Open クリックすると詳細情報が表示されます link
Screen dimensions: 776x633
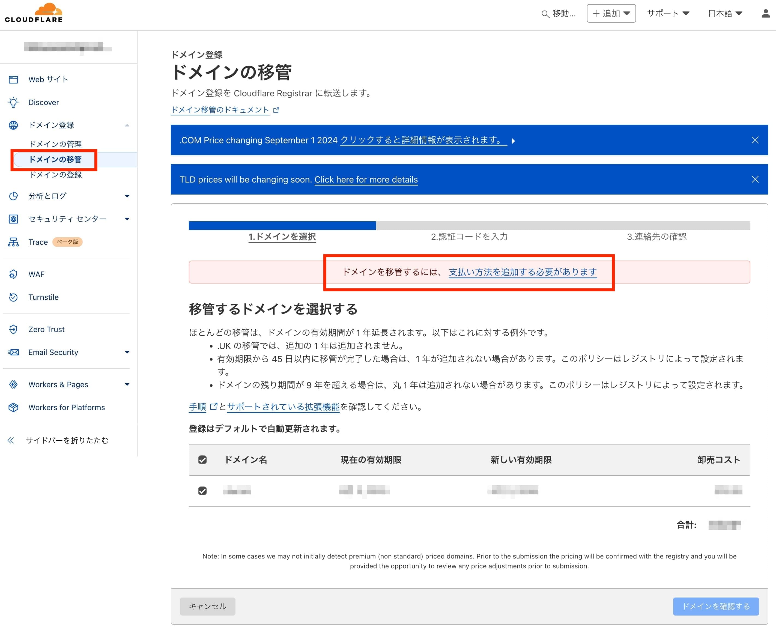pos(423,140)
